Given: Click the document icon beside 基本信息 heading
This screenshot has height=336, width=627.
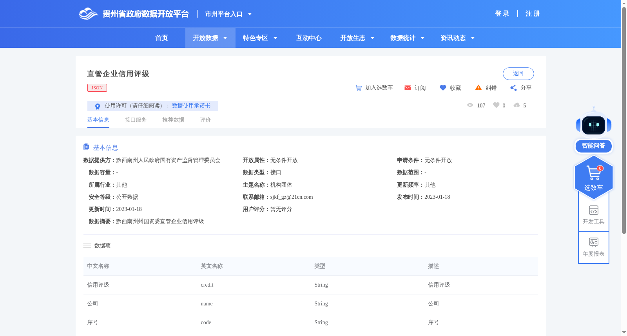Looking at the screenshot, I should point(86,147).
